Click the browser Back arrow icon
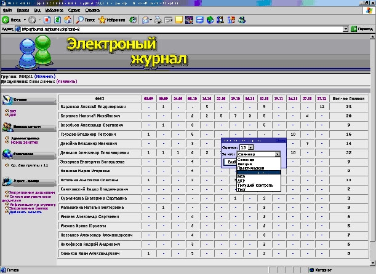 tap(7, 20)
